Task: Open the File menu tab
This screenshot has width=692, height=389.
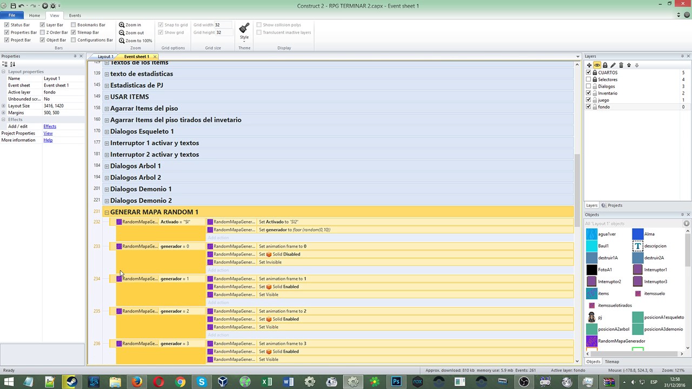Action: tap(12, 15)
